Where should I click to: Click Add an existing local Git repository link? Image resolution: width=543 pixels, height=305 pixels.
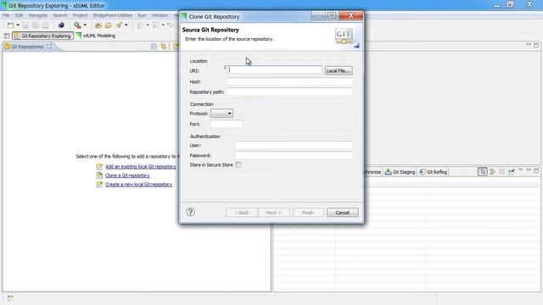pos(141,167)
